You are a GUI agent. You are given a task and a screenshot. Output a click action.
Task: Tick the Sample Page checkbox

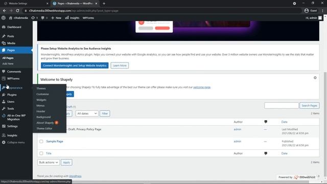pos(41,142)
